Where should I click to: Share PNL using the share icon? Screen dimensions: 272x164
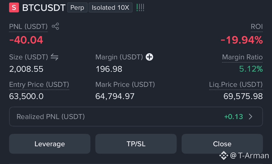(x=55, y=26)
